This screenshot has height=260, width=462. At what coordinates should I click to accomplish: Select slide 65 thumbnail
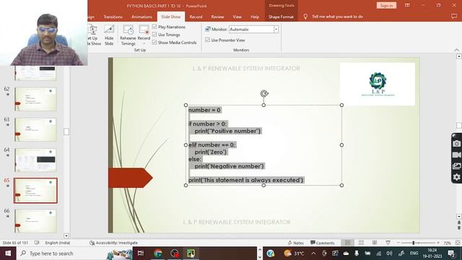35,191
